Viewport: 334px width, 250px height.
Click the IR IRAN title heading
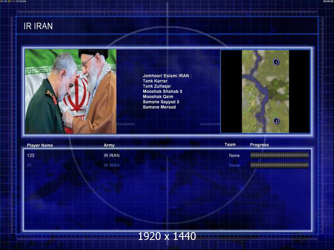click(38, 26)
